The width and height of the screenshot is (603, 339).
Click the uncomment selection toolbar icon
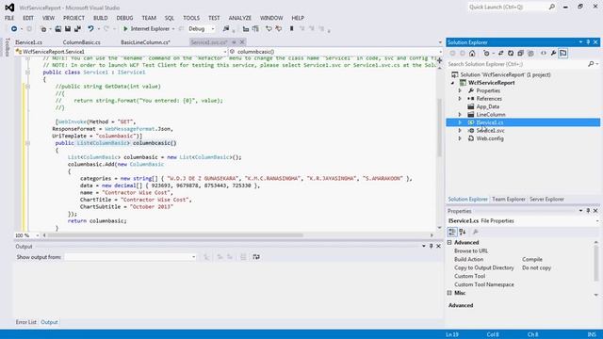[279, 29]
